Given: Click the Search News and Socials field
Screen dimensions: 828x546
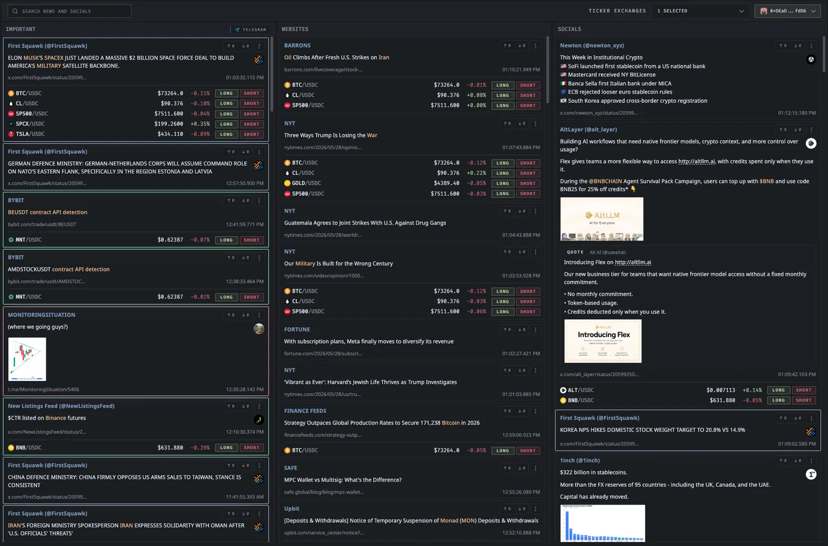Looking at the screenshot, I should point(70,11).
